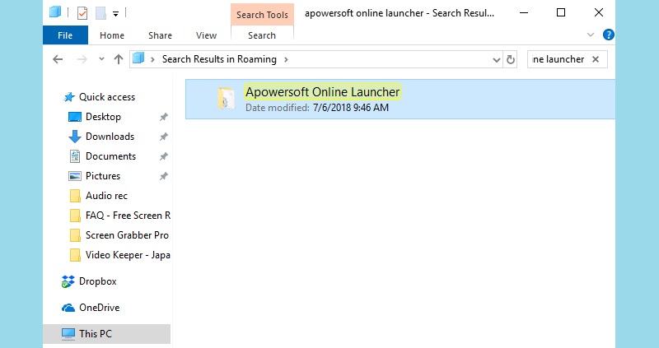Click the Documents page icon
Image resolution: width=659 pixels, height=348 pixels.
click(75, 156)
